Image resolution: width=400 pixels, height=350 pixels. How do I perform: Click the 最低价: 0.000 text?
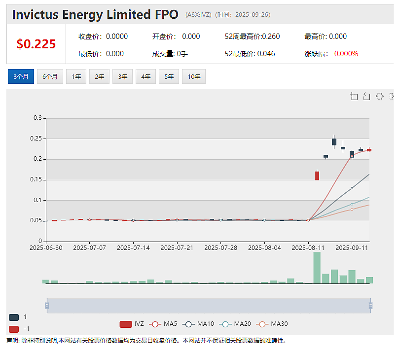(101, 54)
